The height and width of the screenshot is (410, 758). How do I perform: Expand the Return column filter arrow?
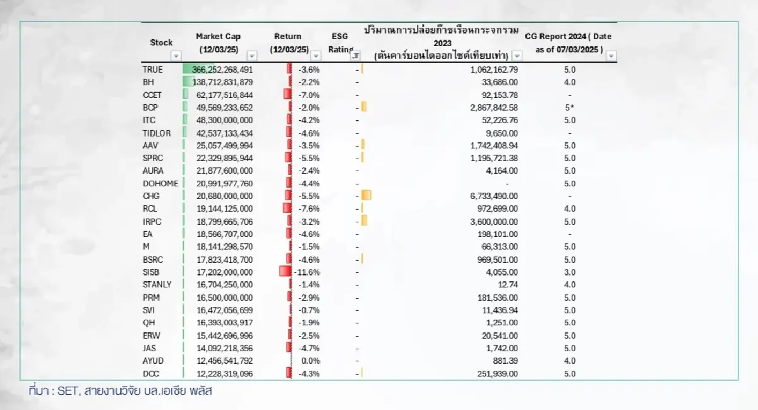[316, 56]
